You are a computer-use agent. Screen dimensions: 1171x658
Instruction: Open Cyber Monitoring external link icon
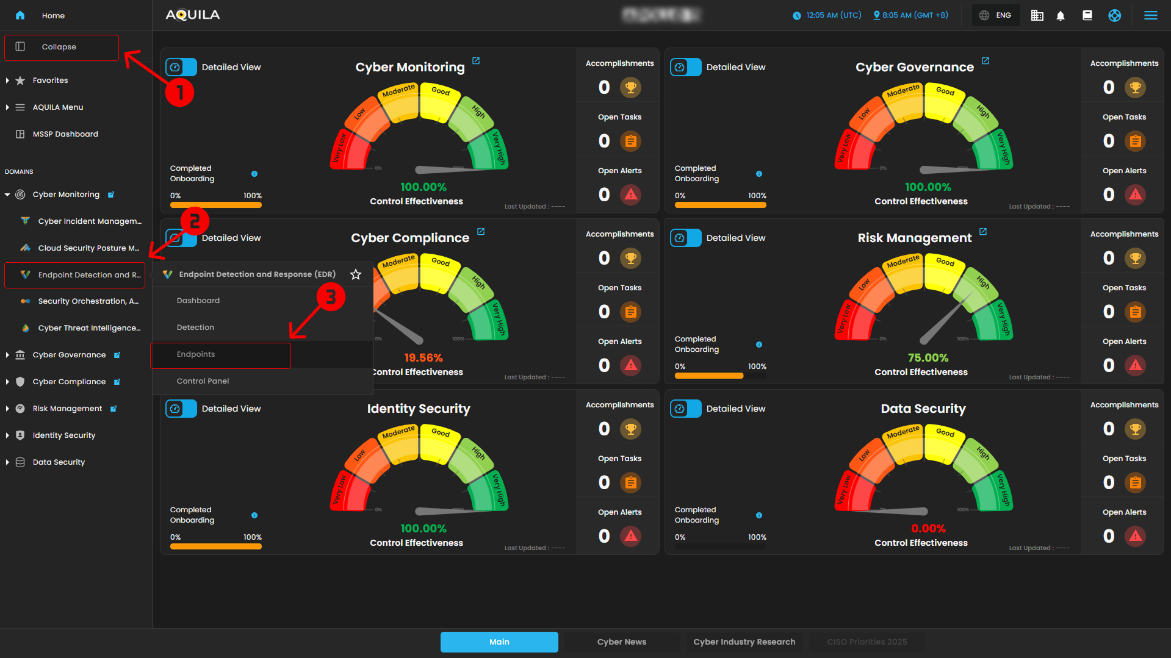pos(476,61)
